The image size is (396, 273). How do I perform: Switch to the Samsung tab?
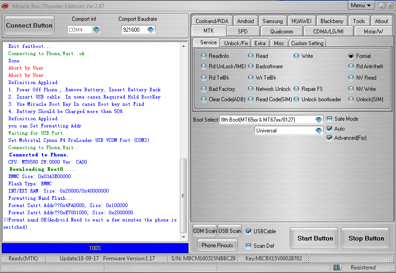pyautogui.click(x=273, y=21)
